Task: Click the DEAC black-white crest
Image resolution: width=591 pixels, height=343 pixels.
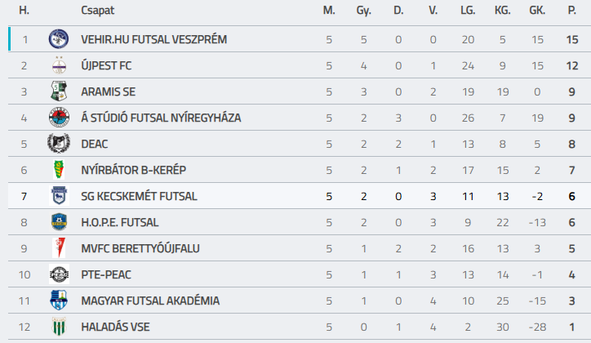Action: coord(59,144)
